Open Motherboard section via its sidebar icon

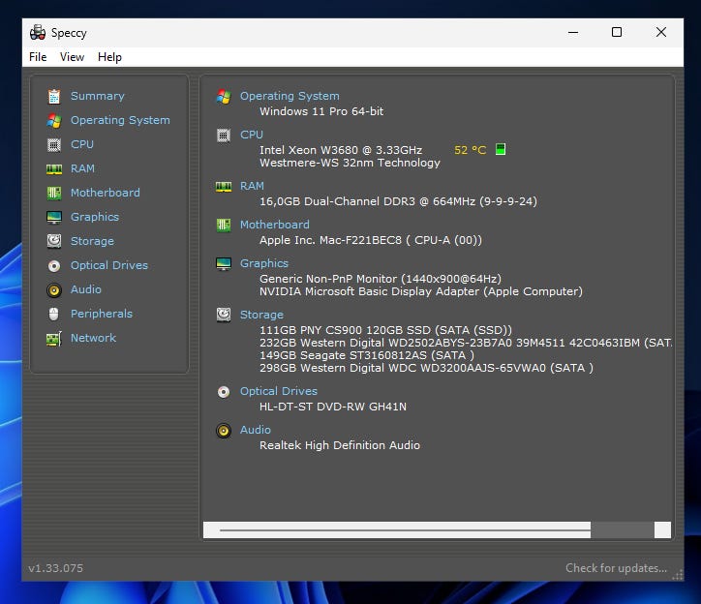(54, 193)
